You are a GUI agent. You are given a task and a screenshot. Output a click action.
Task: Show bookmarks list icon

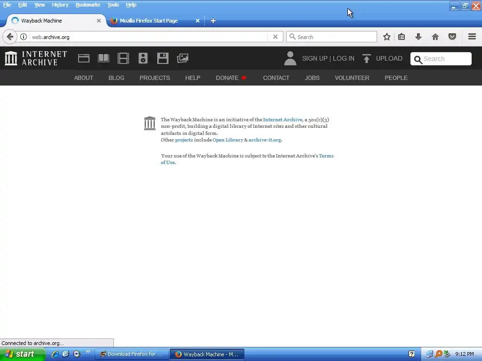(402, 37)
